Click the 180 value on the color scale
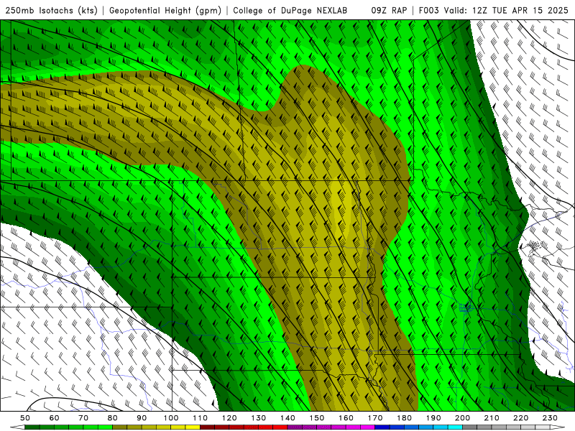 405,418
